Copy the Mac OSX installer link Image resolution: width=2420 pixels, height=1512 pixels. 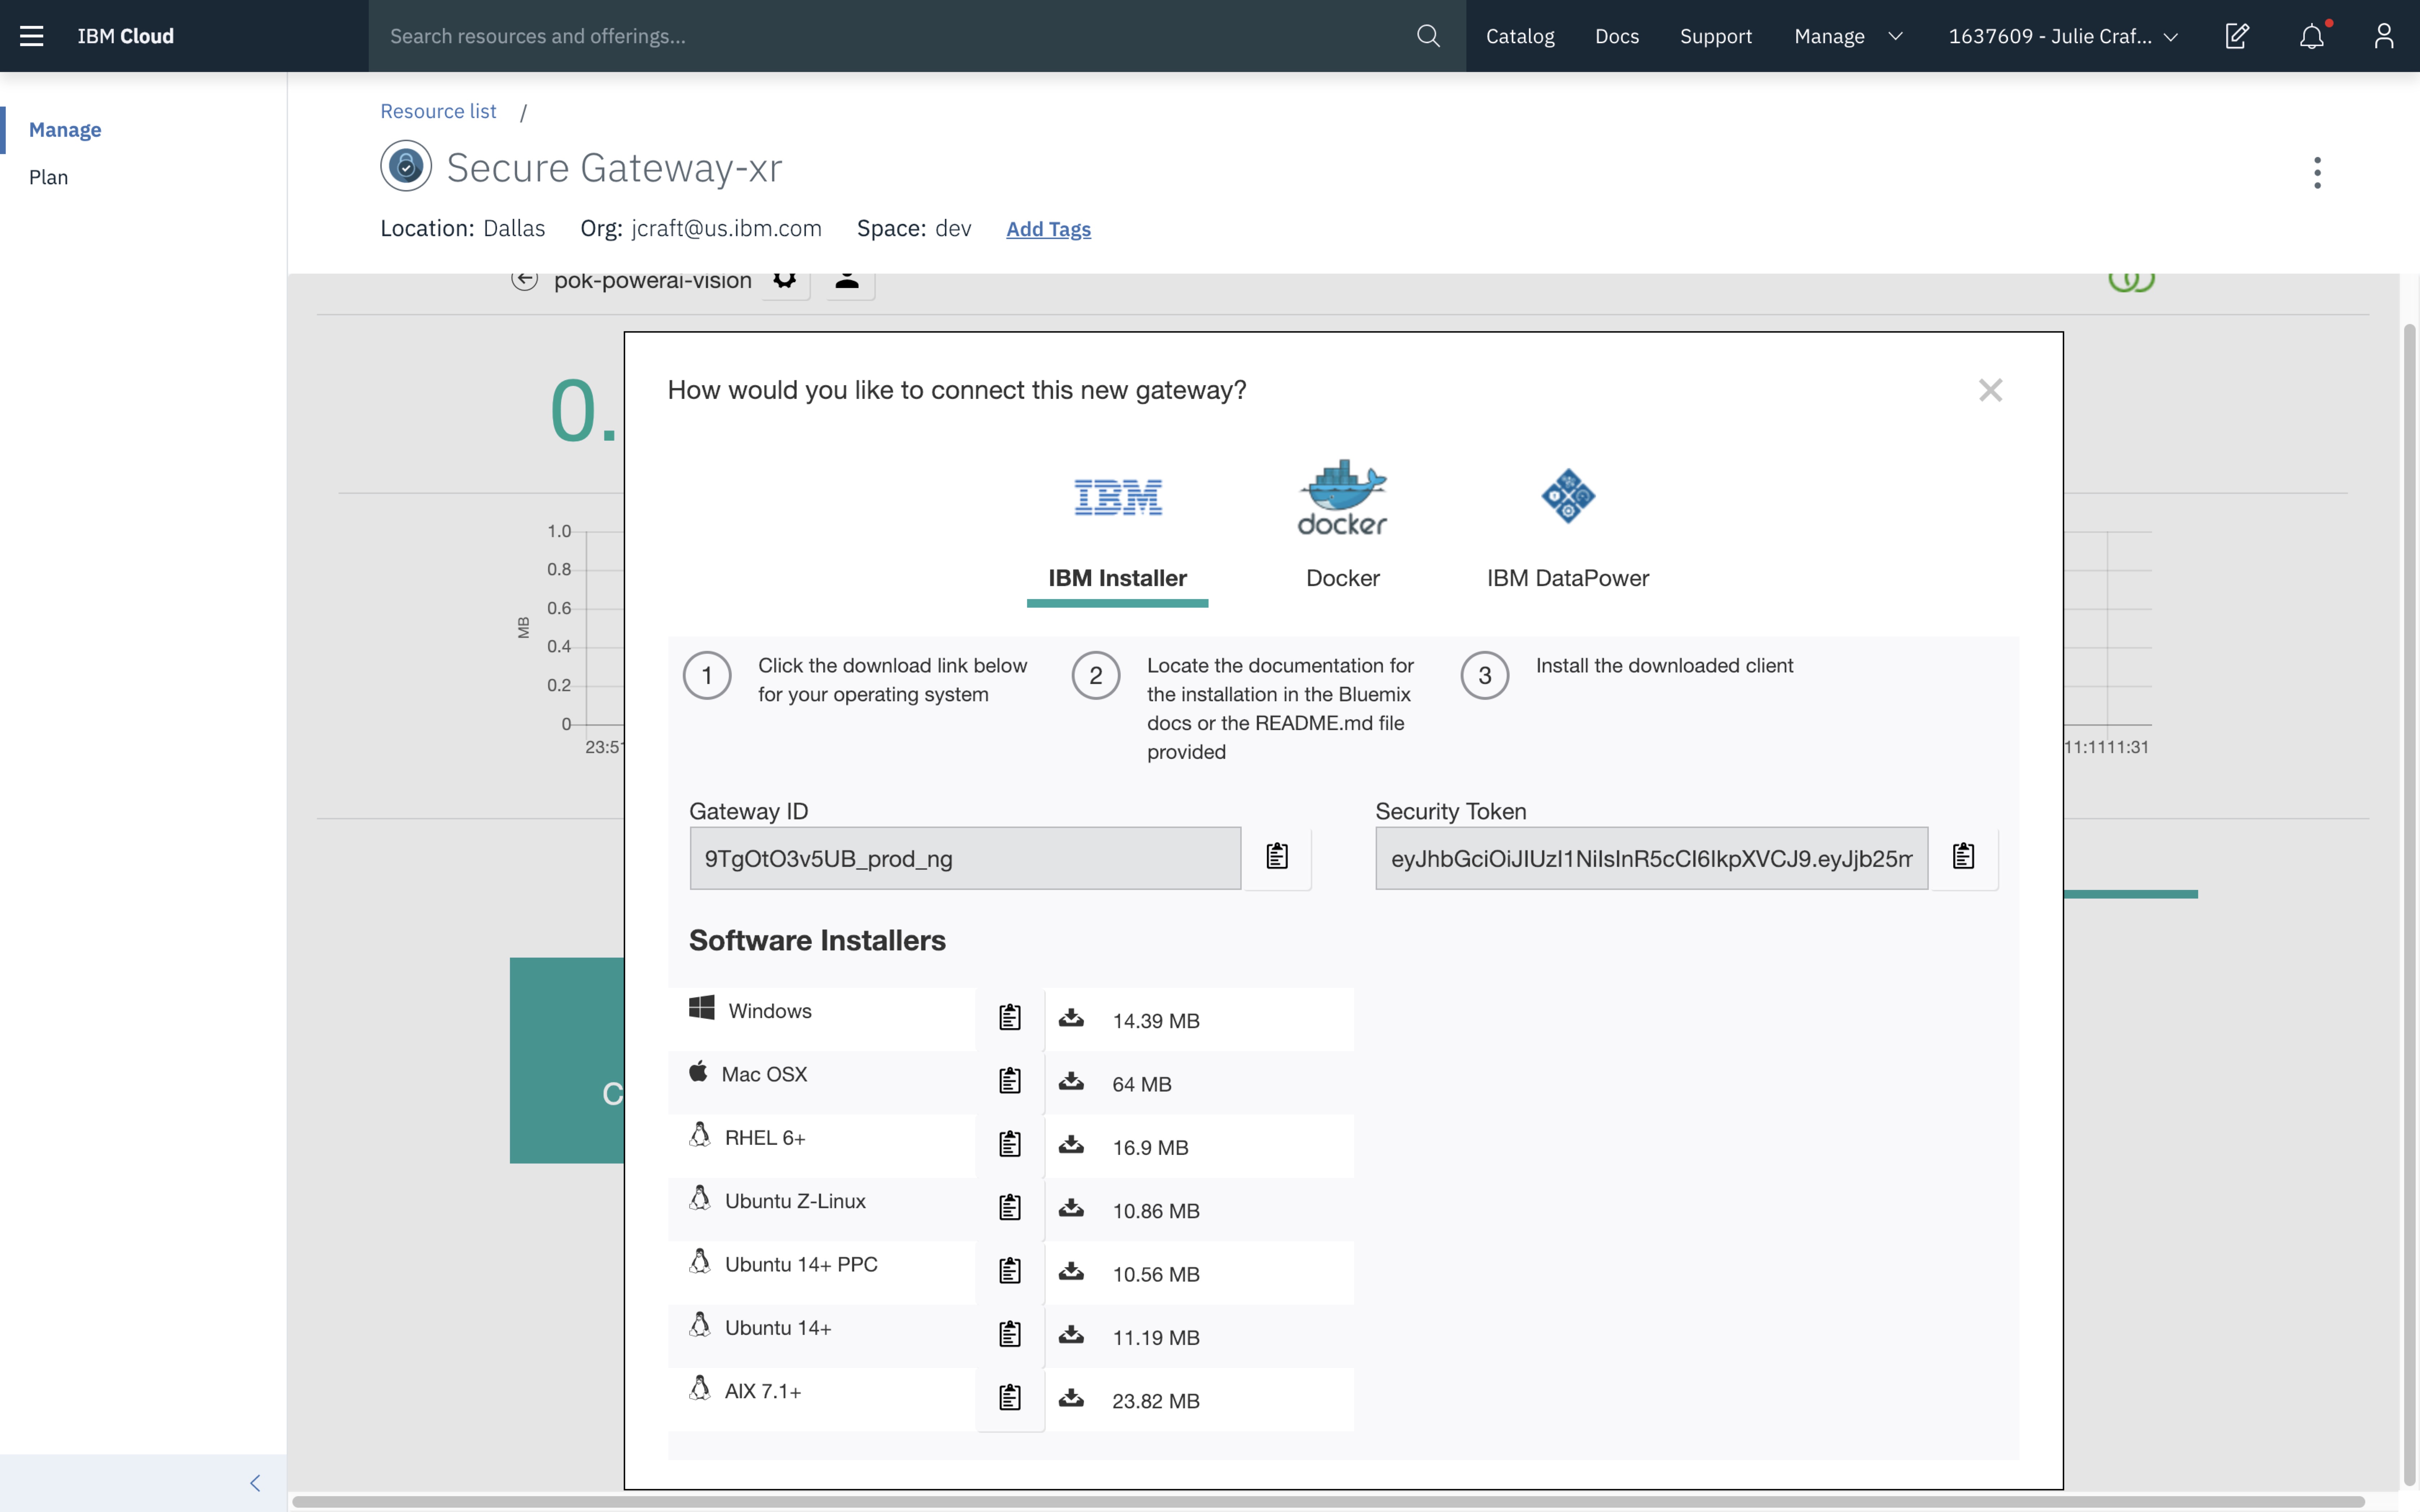tap(1010, 1081)
